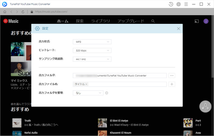The image size is (214, 136).
Task: Click the lock icon beside the URL
Action: pos(32,12)
